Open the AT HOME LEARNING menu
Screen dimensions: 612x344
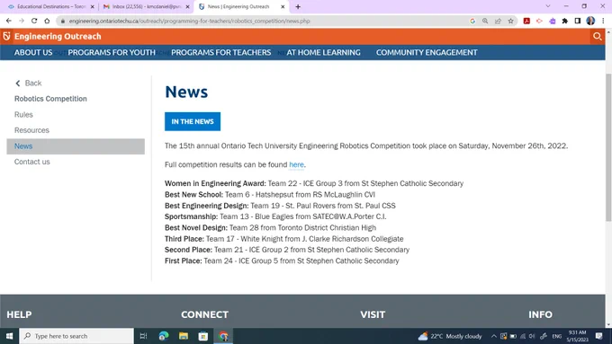click(324, 53)
